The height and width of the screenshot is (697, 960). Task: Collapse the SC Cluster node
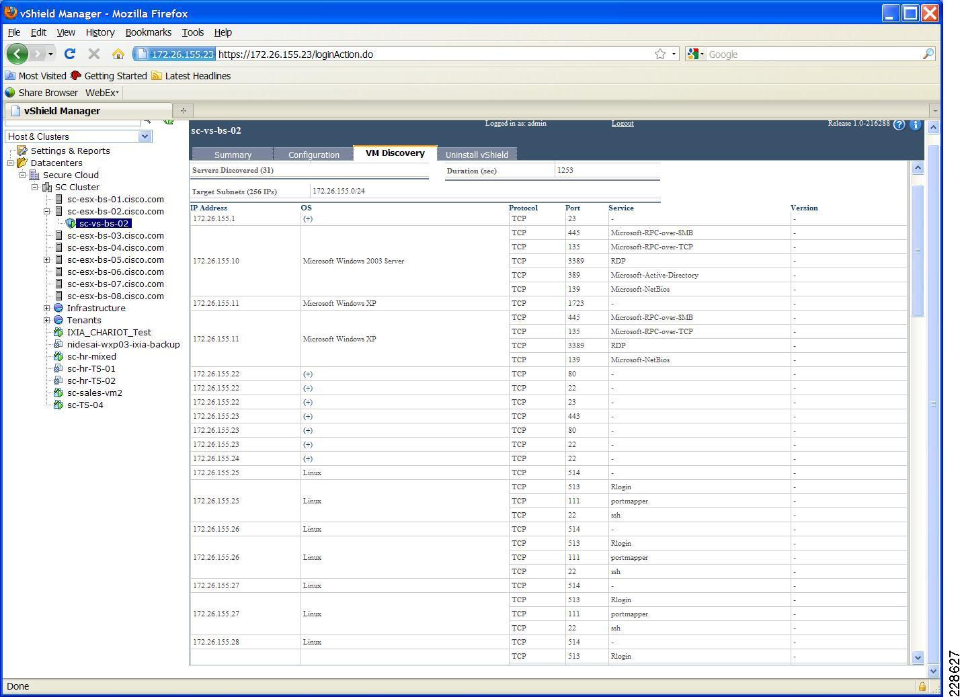pos(35,187)
